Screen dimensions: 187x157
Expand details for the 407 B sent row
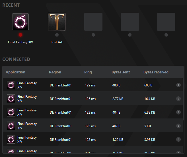tap(178, 126)
